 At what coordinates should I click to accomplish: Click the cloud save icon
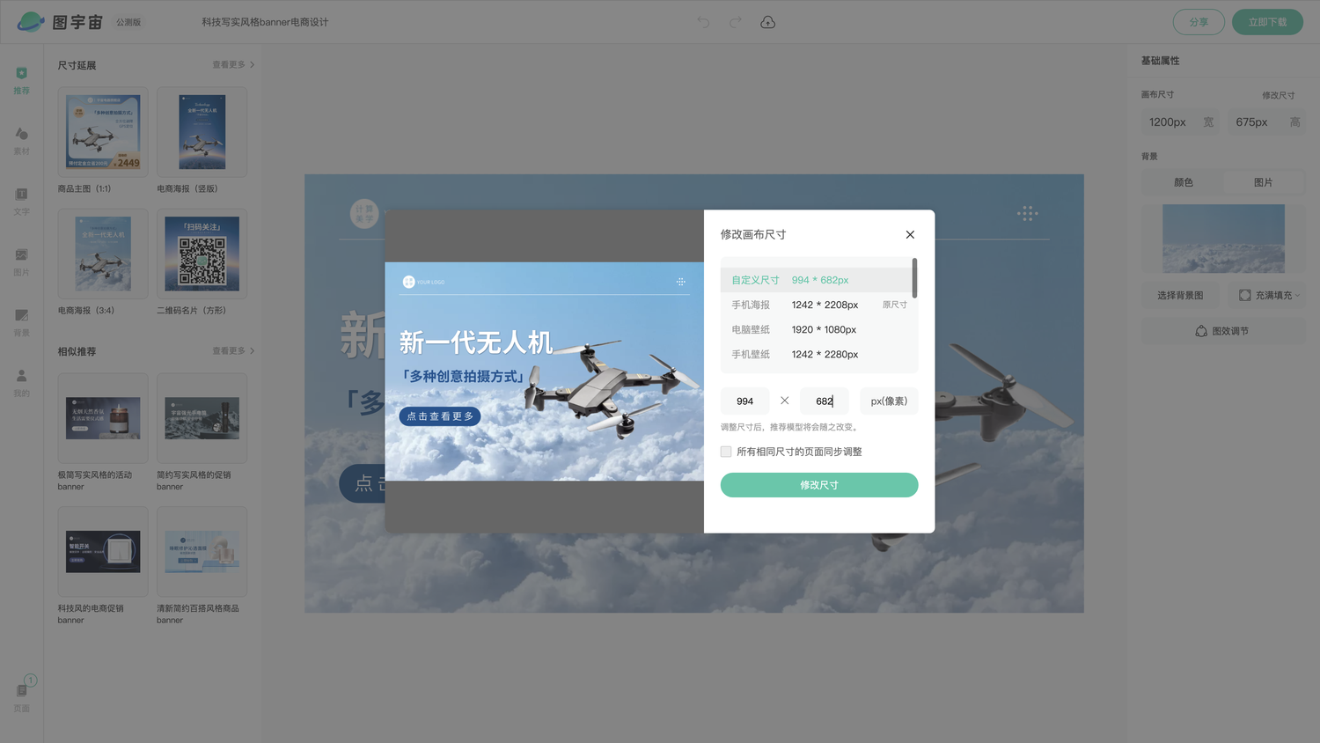click(x=767, y=22)
